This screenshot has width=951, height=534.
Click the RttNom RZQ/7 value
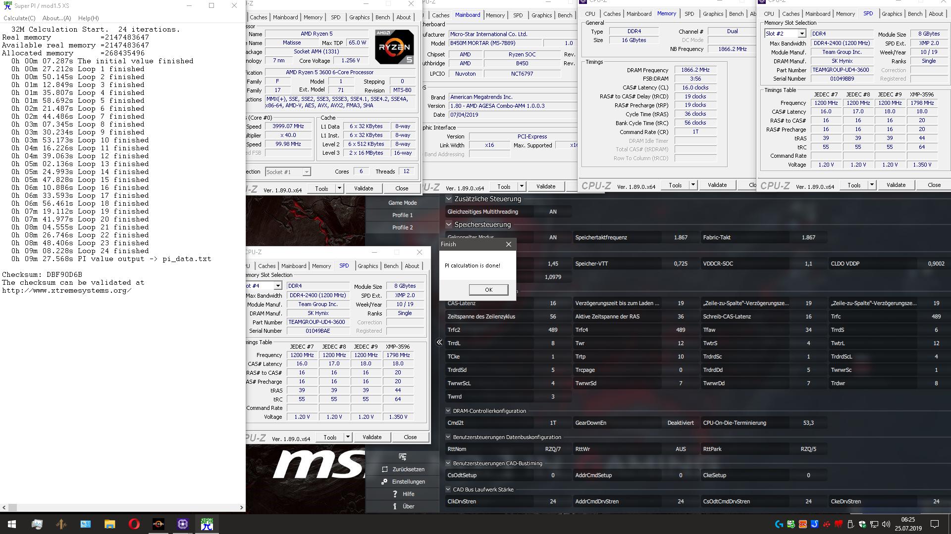553,449
